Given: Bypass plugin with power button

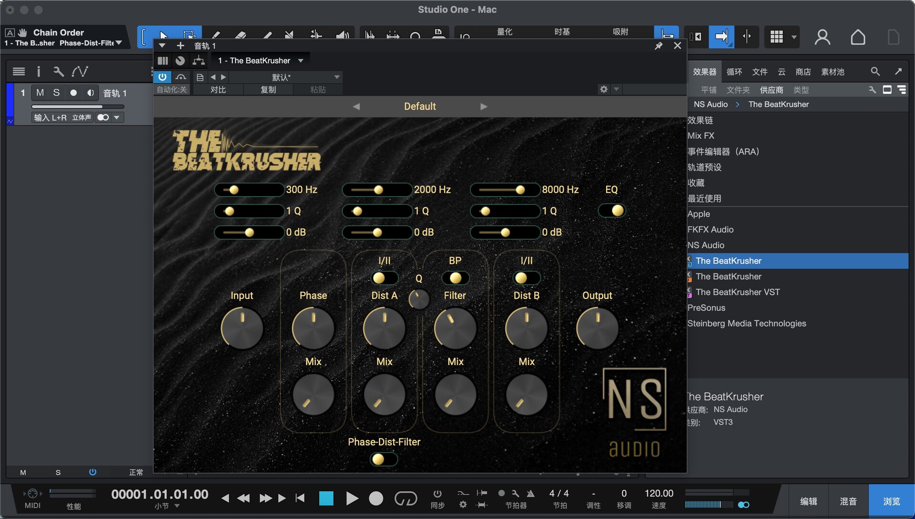Looking at the screenshot, I should [x=163, y=77].
